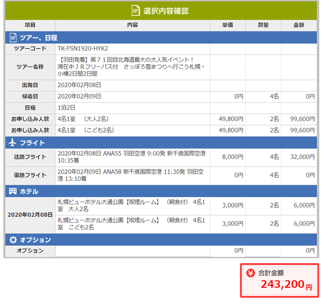Click the 1泊2日 schedule value
This screenshot has width=329, height=305.
[x=66, y=107]
